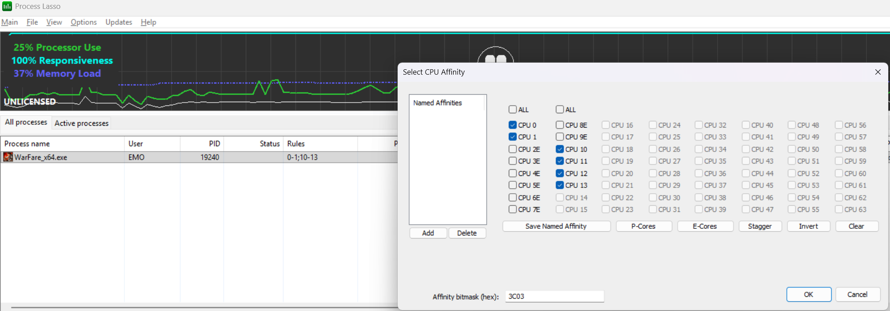Uncheck the CPU 11 checkbox
Viewport: 890px width, 311px height.
pos(560,161)
